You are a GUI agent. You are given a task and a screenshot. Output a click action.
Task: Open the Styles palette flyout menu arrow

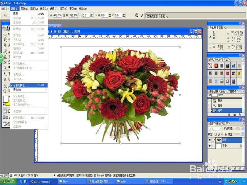[243, 59]
